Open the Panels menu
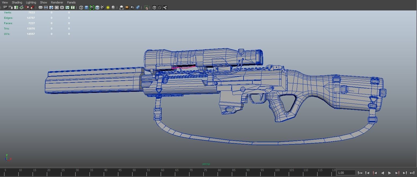Viewport: 417px width, 177px height. (x=71, y=2)
